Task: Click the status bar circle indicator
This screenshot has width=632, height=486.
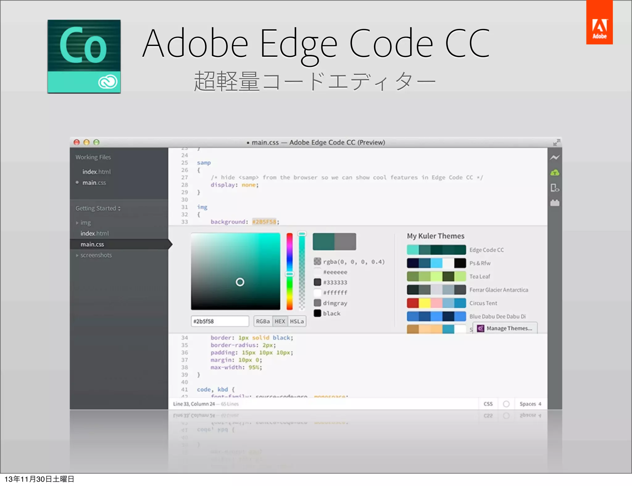Action: coord(506,404)
